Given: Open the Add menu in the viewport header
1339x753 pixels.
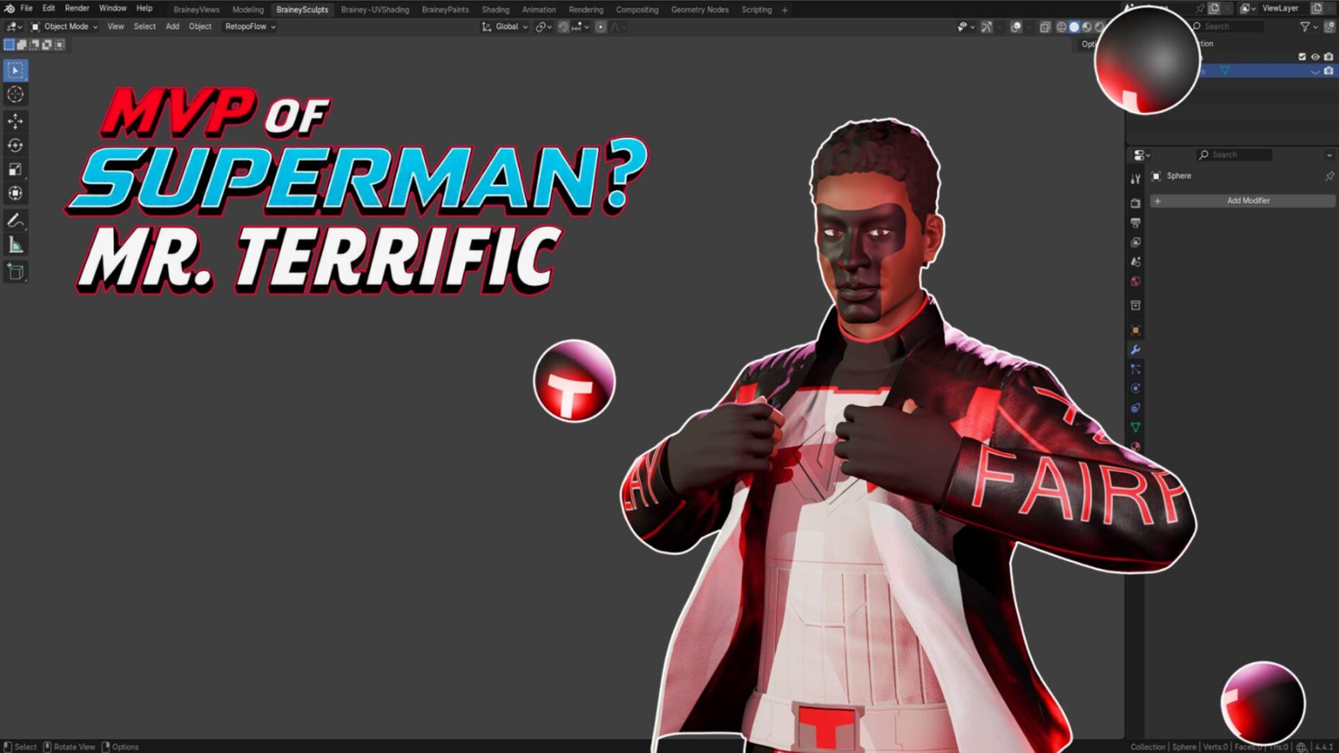Looking at the screenshot, I should tap(172, 26).
